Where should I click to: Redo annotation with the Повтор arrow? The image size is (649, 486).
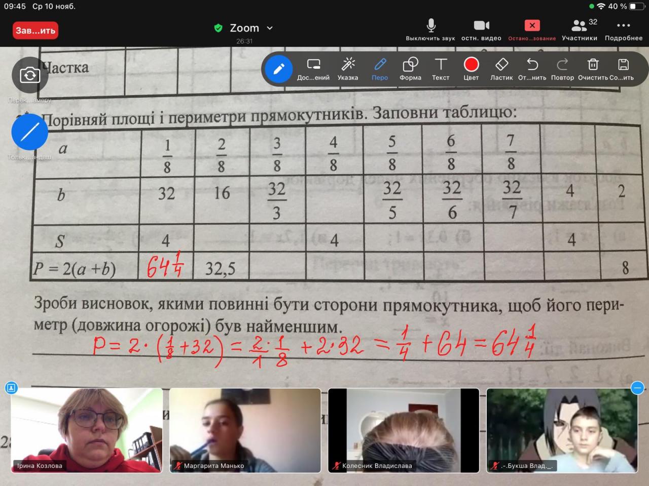point(562,68)
